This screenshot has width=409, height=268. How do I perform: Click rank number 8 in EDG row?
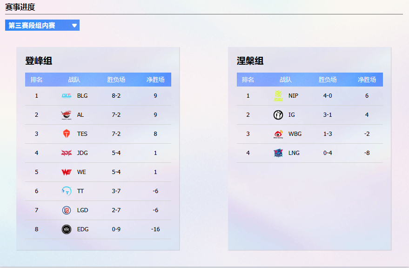[36, 229]
